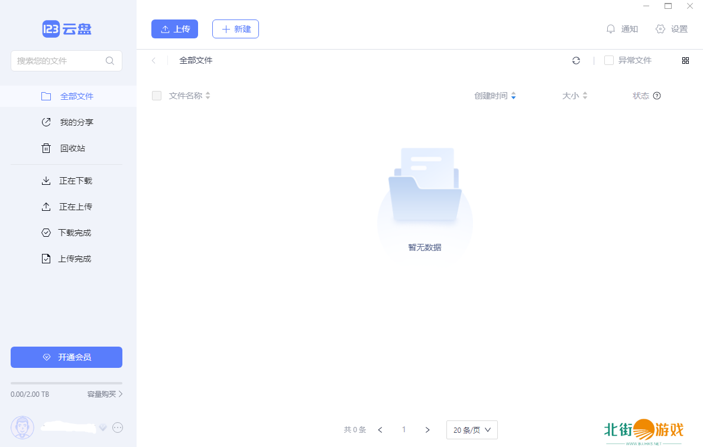Switch to grid view layout icon
This screenshot has width=703, height=447.
[x=685, y=60]
